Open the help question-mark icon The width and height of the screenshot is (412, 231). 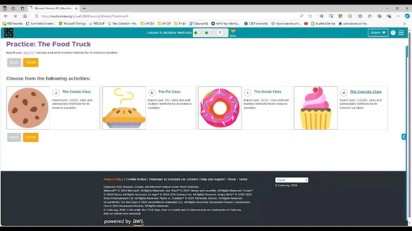click(393, 33)
